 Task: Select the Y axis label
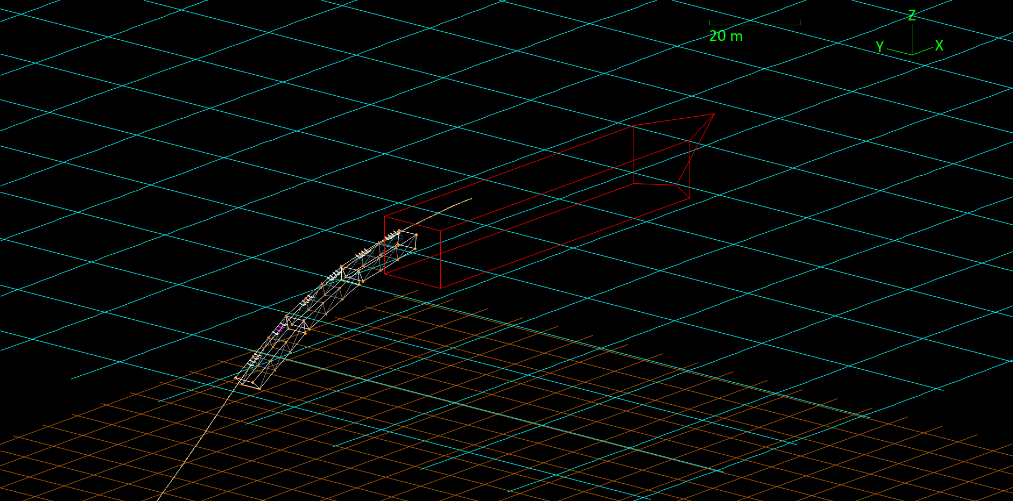tap(880, 47)
